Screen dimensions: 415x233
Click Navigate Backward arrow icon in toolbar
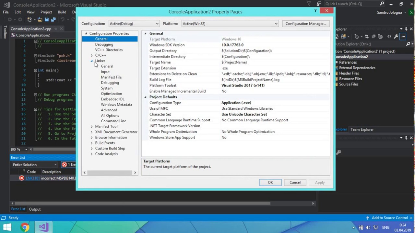tap(10, 19)
